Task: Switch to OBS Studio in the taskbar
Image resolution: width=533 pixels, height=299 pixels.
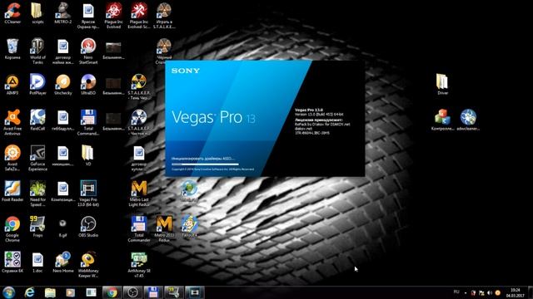Action: tap(132, 292)
